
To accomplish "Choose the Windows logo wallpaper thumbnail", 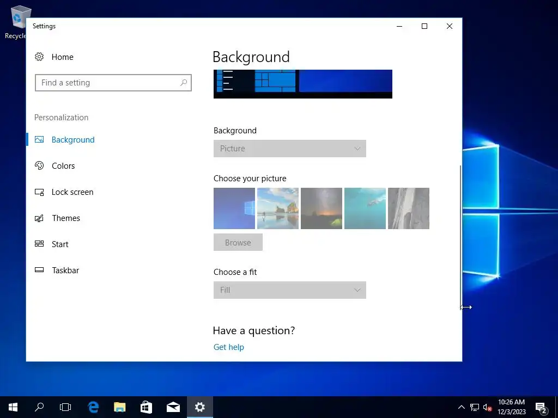I will (234, 208).
